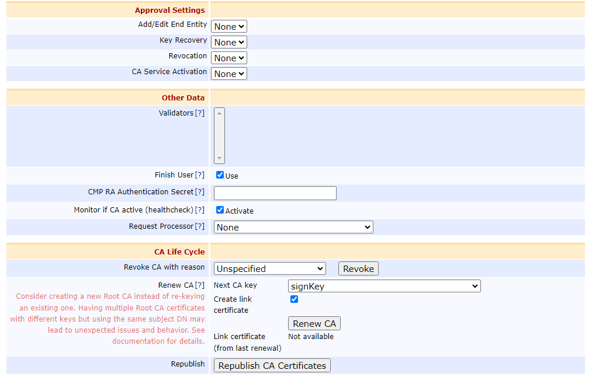589x377 pixels.
Task: Toggle the healthcheck Activate checkbox
Action: point(220,210)
